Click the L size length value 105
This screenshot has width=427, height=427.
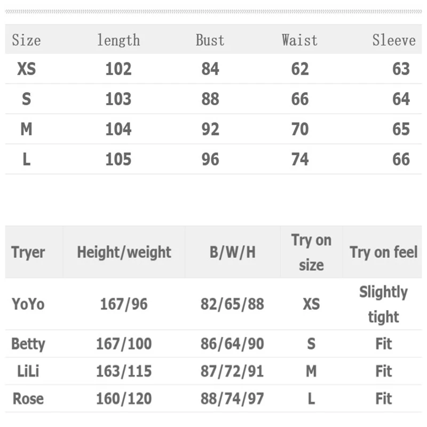click(x=118, y=159)
